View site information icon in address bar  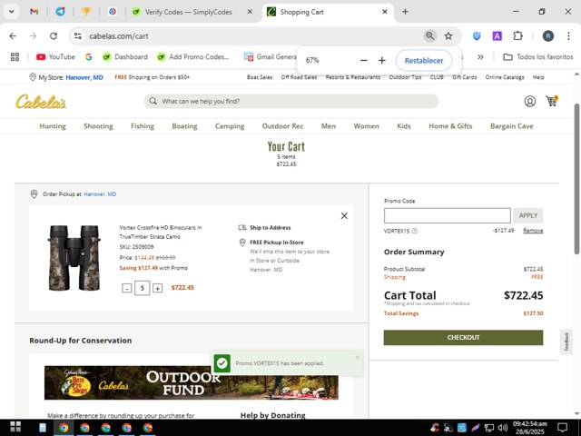(x=78, y=36)
